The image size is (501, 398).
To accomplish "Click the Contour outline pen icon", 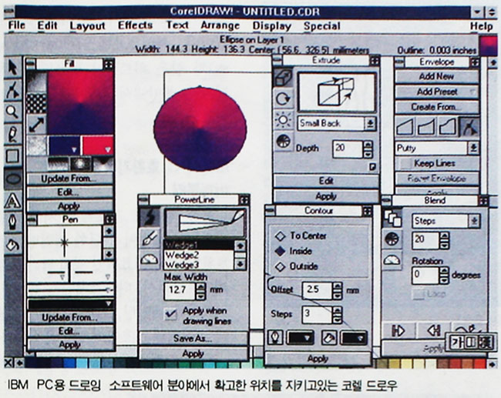I will pos(276,337).
